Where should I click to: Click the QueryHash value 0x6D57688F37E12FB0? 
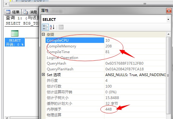(124, 63)
